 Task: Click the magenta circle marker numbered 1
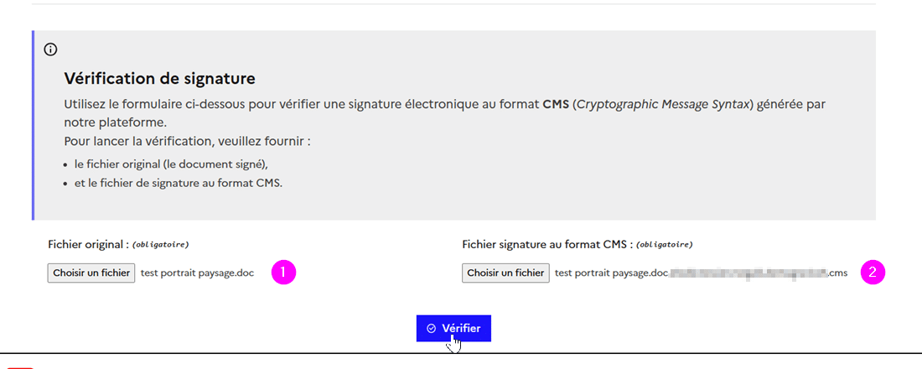pos(284,273)
